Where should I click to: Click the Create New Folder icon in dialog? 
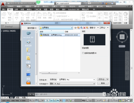point(87,28)
